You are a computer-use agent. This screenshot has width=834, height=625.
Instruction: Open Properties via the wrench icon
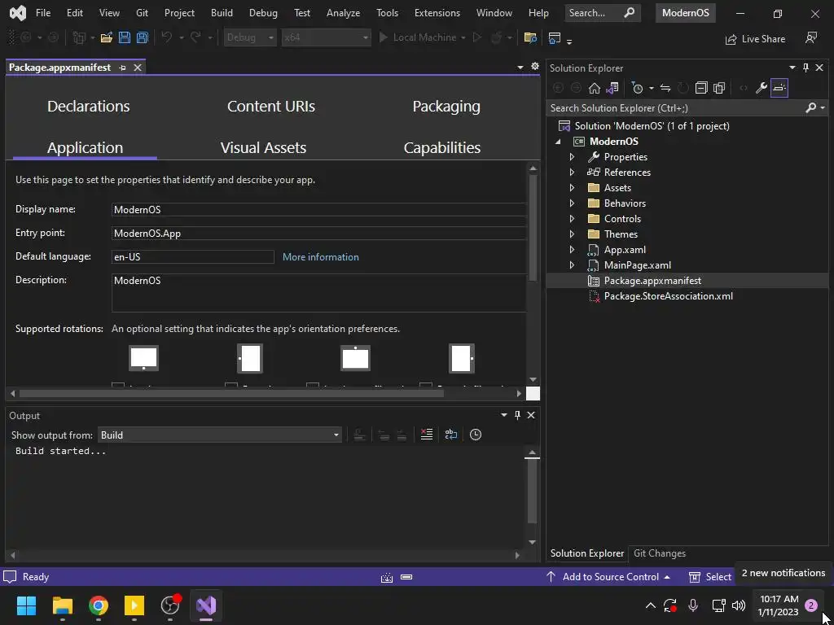(762, 88)
